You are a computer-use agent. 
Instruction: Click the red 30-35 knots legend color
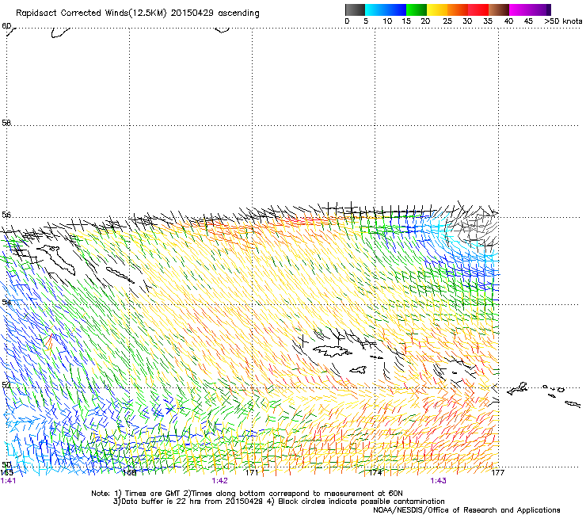[x=478, y=10]
